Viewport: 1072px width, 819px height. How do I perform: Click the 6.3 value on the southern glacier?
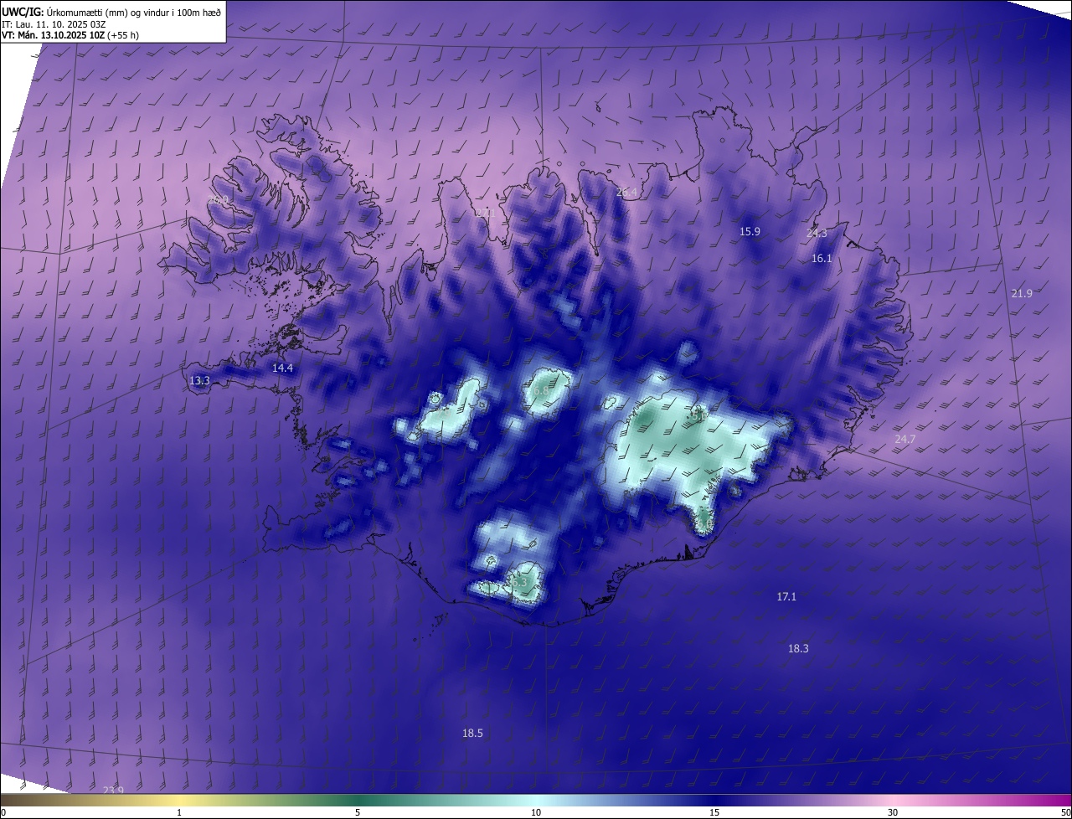518,581
